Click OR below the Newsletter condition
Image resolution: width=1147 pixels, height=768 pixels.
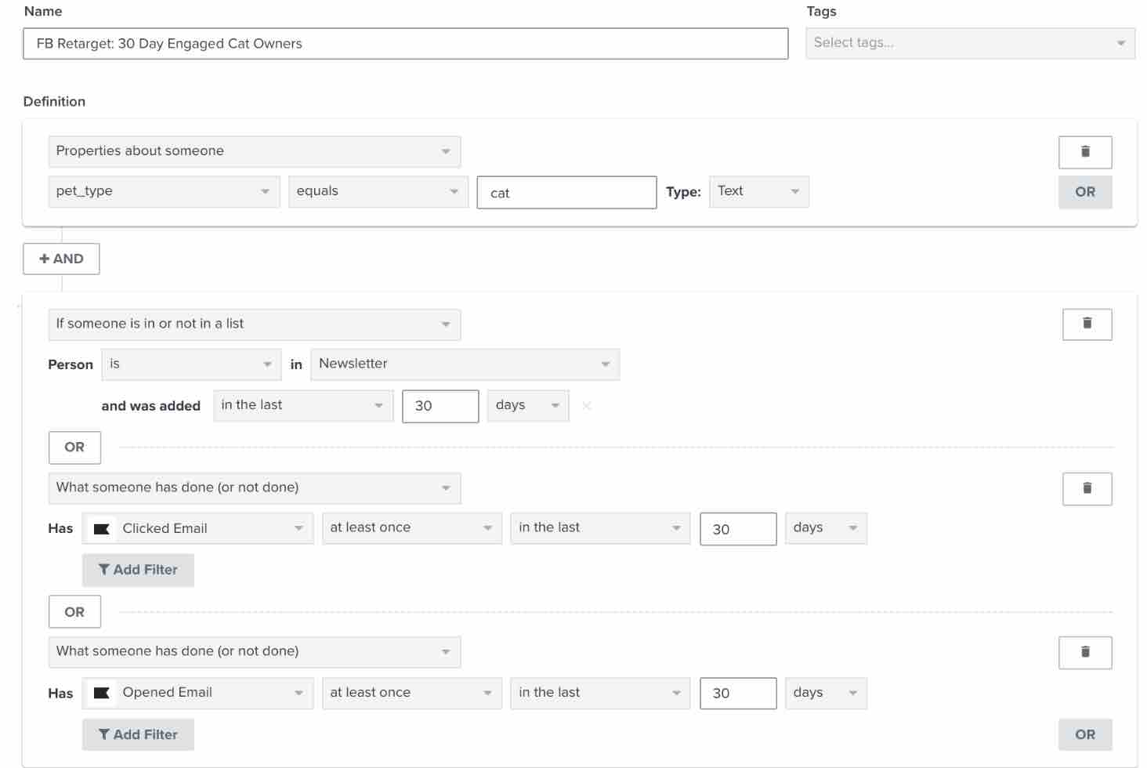coord(74,447)
